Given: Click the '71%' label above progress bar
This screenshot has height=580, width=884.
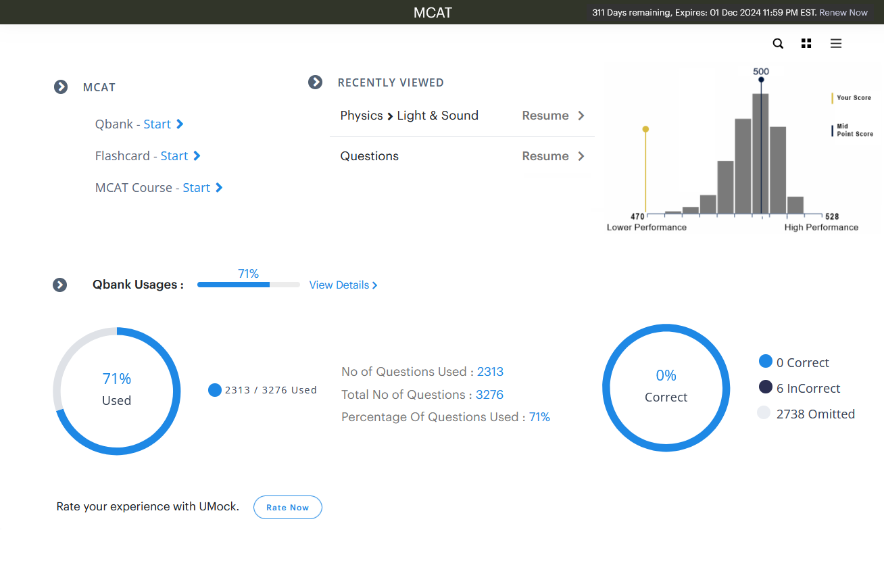Looking at the screenshot, I should (248, 273).
